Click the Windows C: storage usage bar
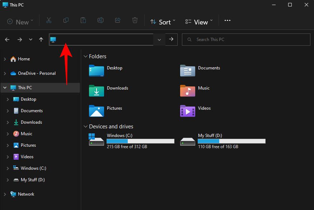 tap(140, 141)
